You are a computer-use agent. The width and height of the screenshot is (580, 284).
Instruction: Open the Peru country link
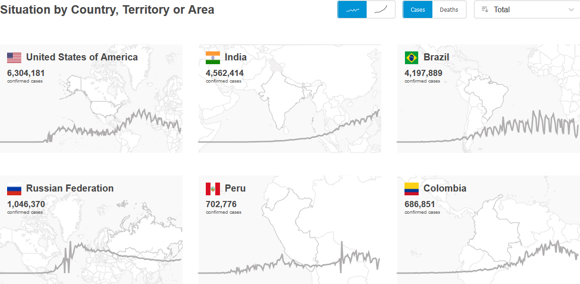(235, 188)
